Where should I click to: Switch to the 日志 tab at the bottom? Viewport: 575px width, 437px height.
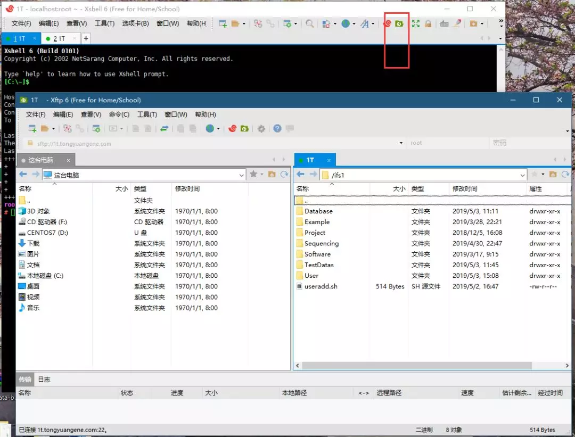tap(44, 379)
